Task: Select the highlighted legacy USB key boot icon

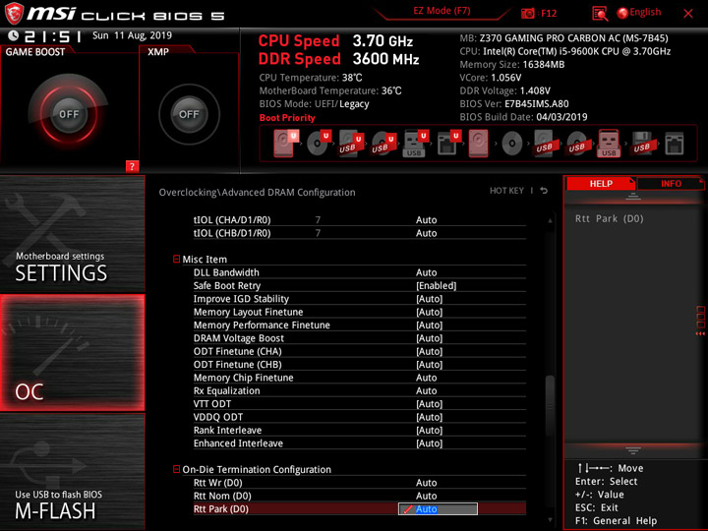Action: tap(609, 144)
